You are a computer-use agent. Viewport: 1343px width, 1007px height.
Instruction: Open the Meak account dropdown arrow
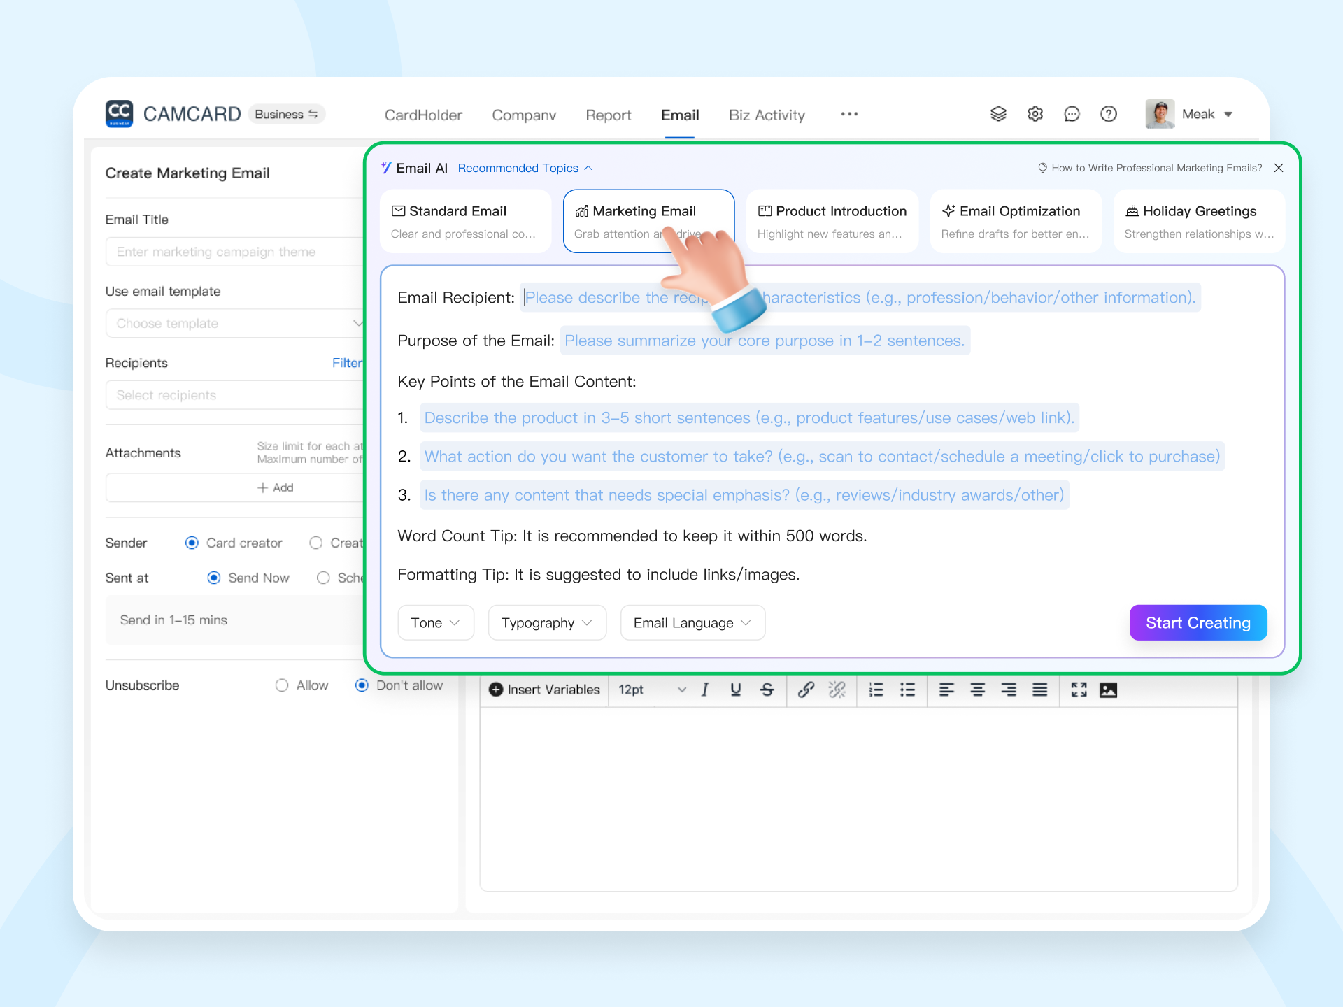(x=1228, y=114)
